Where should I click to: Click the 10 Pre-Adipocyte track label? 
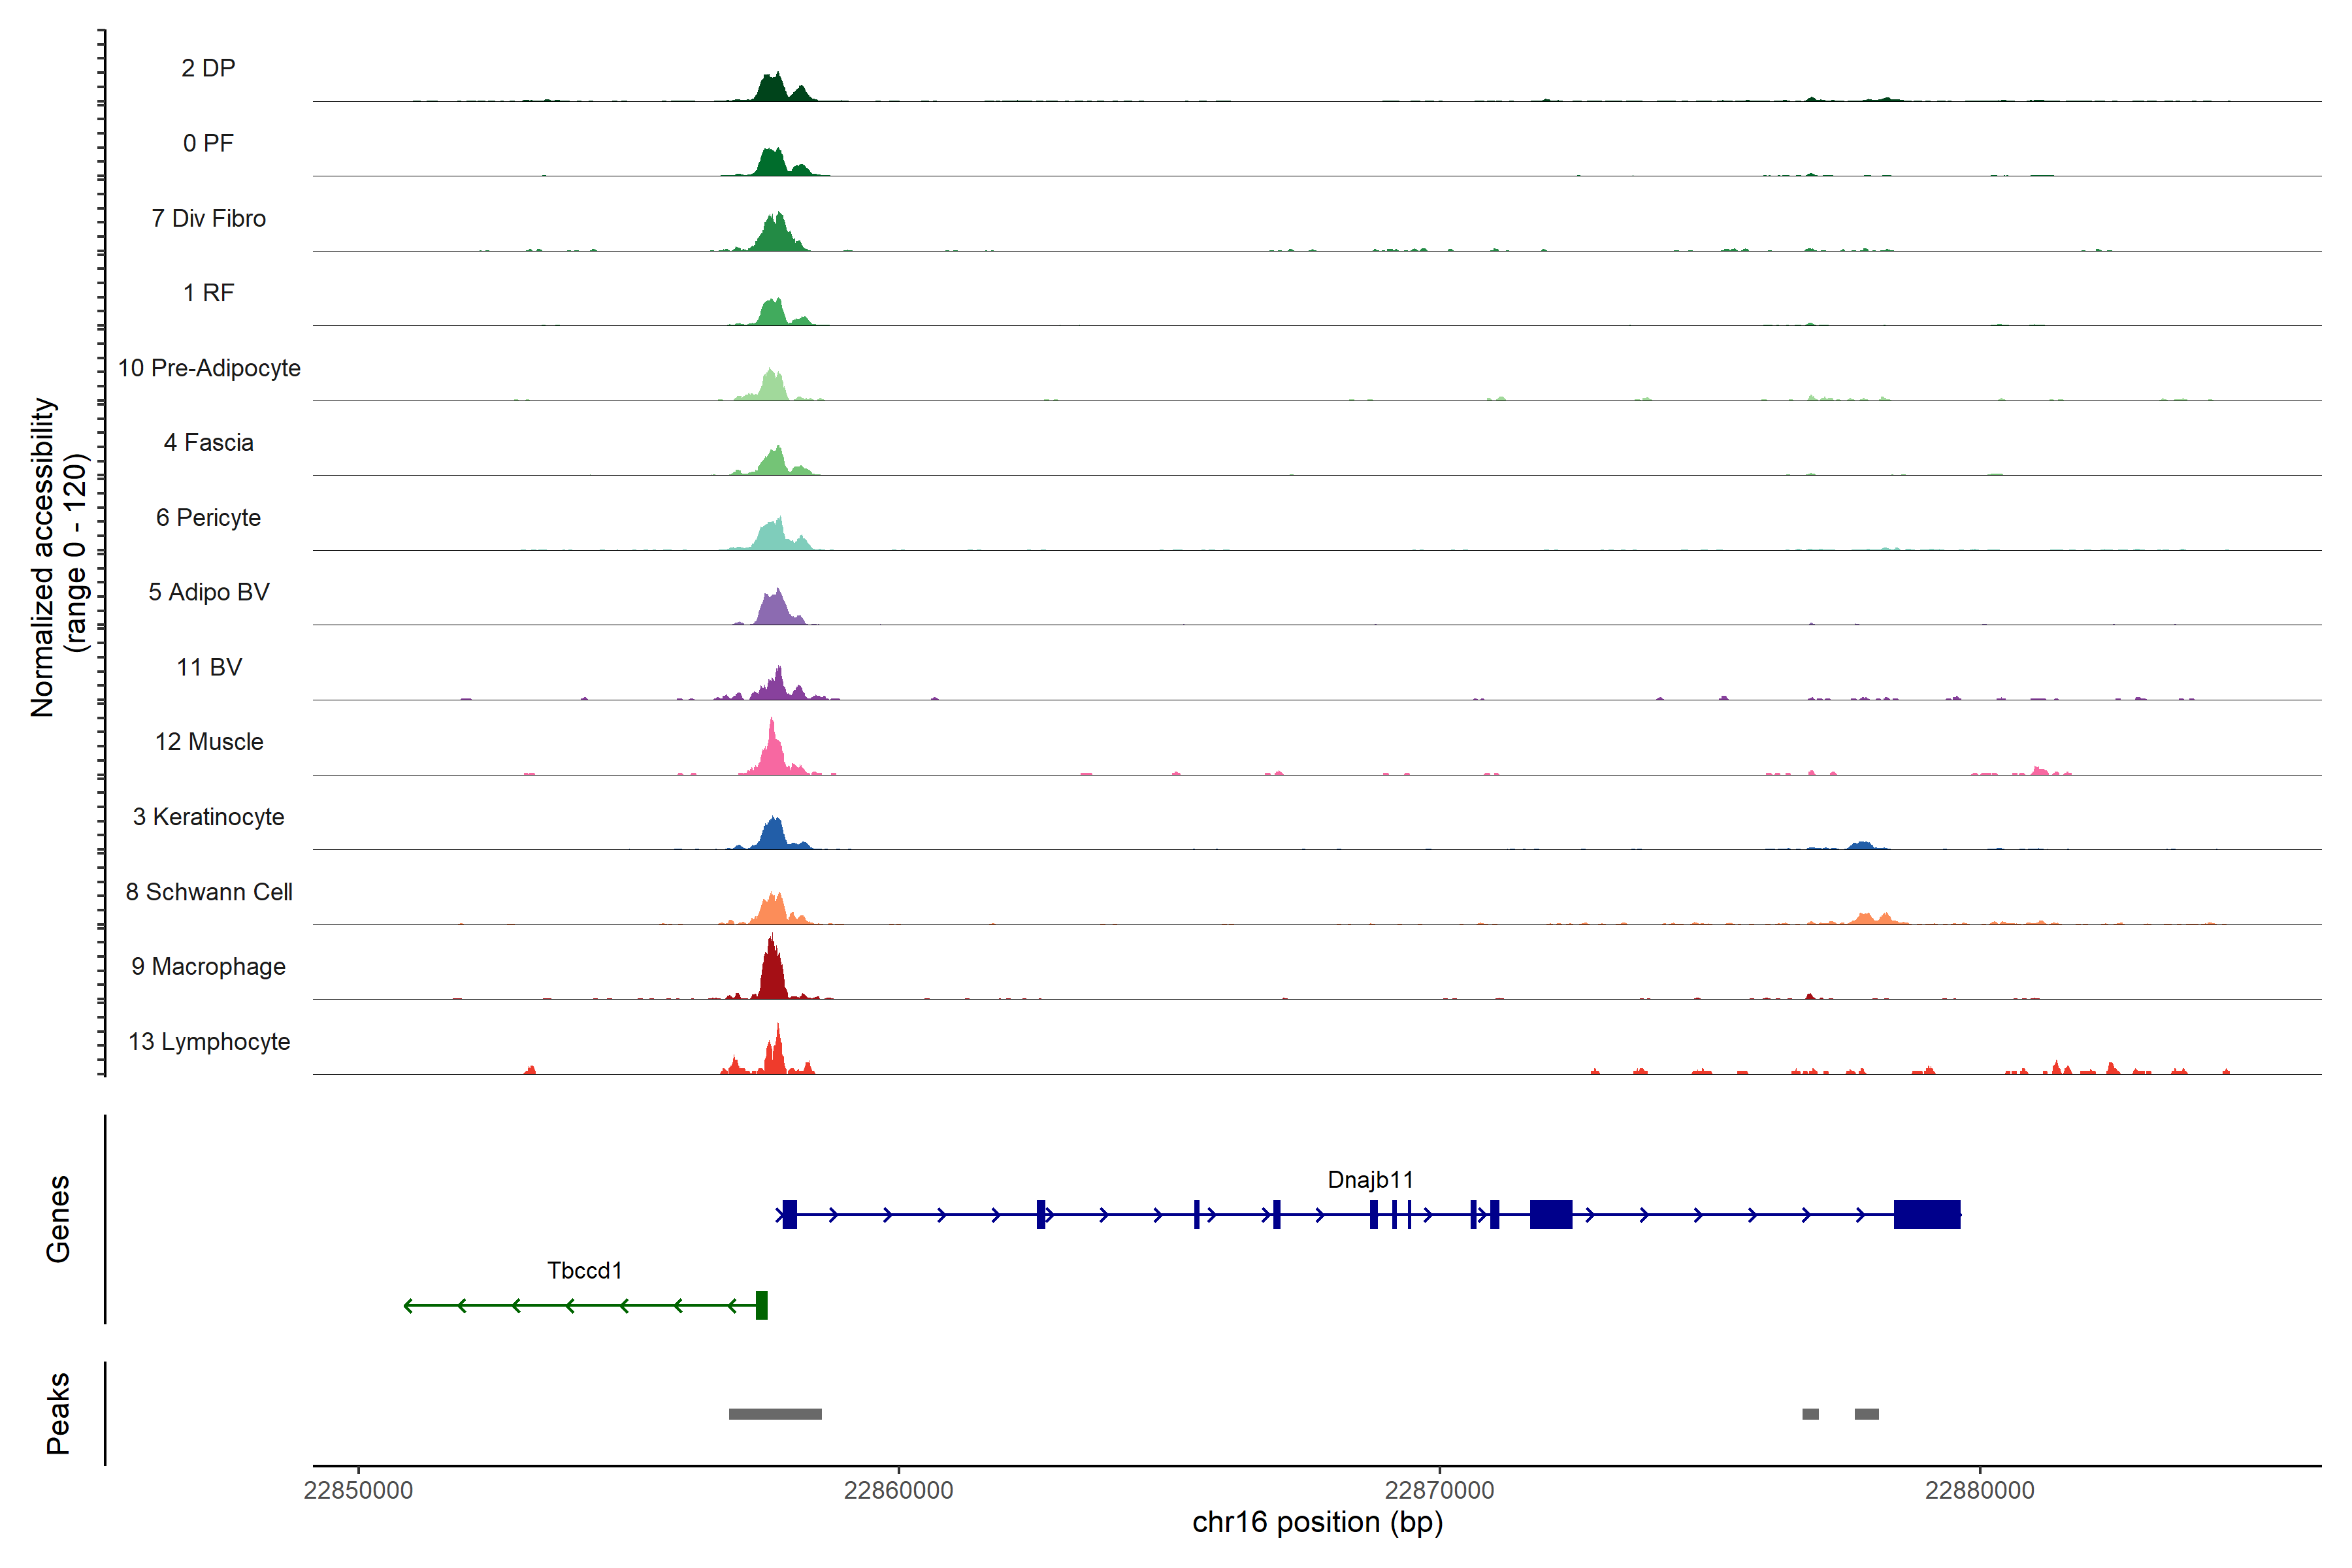pyautogui.click(x=209, y=368)
